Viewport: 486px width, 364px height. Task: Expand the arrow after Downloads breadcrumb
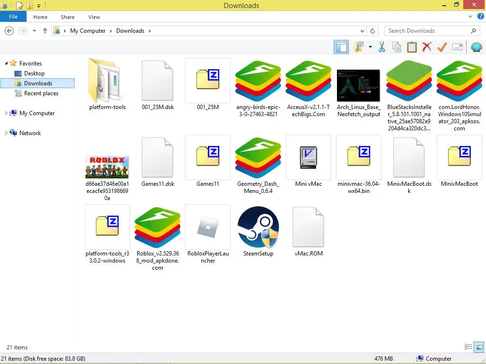pos(150,31)
